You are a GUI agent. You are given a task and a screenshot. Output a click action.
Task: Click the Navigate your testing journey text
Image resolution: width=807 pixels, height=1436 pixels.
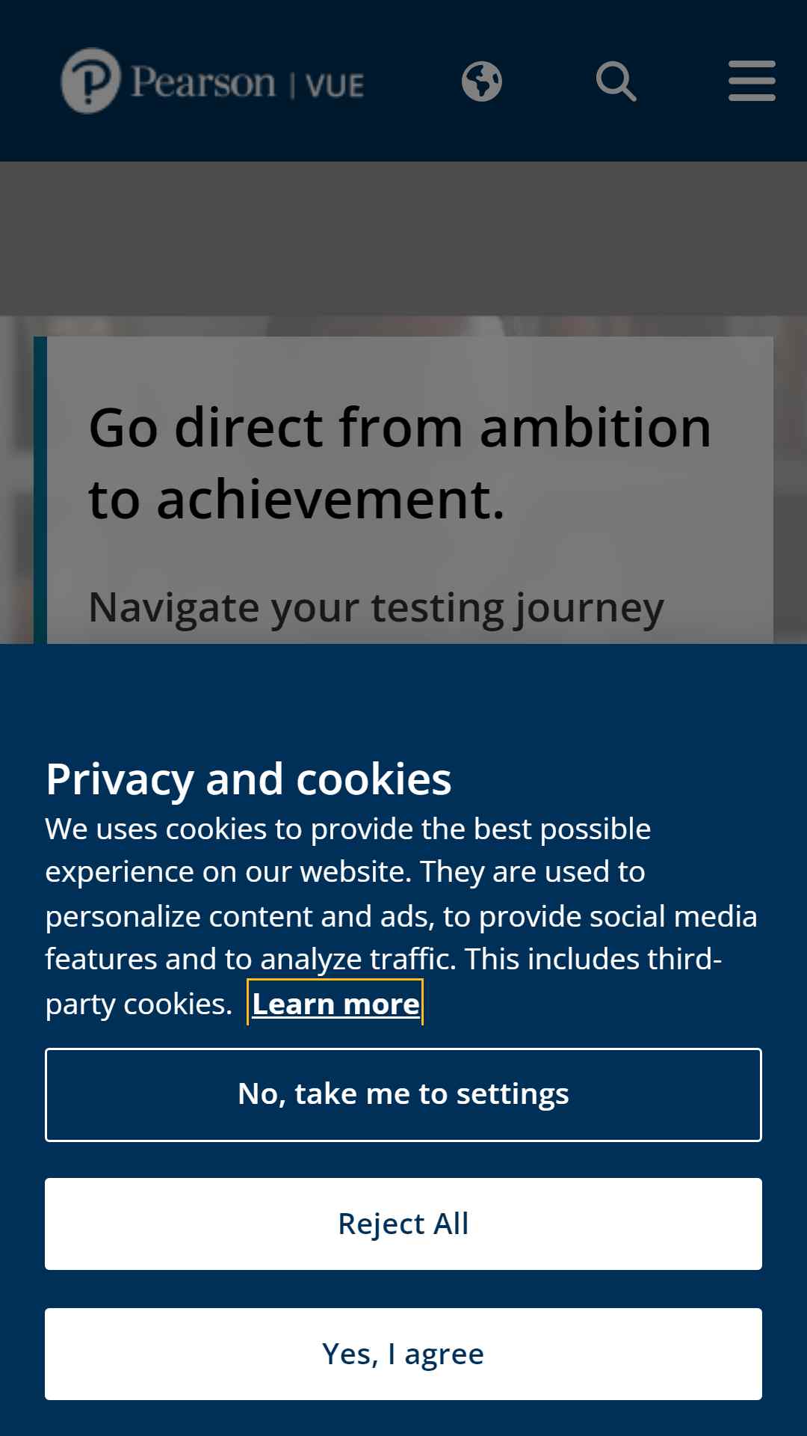pyautogui.click(x=376, y=607)
